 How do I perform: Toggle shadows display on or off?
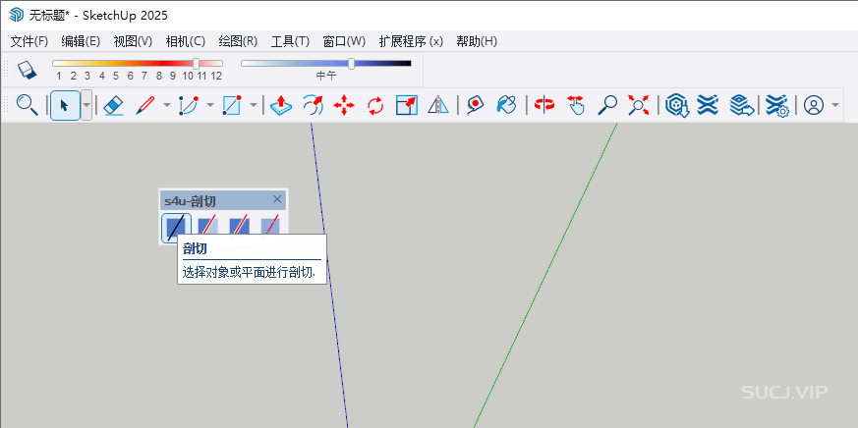pyautogui.click(x=27, y=70)
